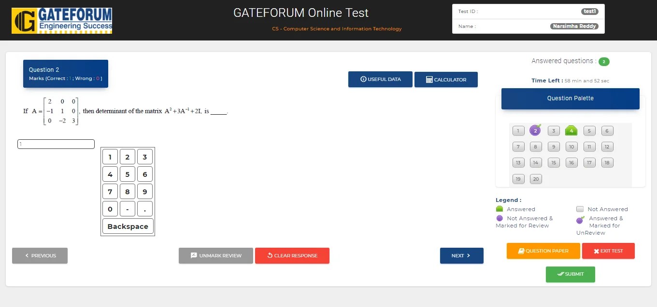Image resolution: width=657 pixels, height=307 pixels.
Task: Unmark review using the flag button
Action: (215, 255)
